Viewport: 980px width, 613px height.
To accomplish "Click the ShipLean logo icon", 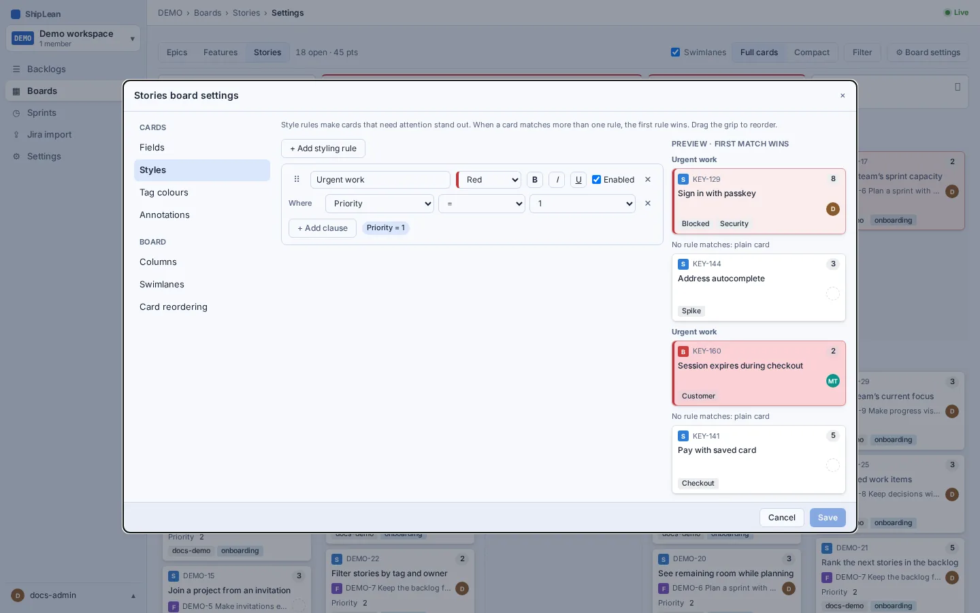I will (16, 14).
